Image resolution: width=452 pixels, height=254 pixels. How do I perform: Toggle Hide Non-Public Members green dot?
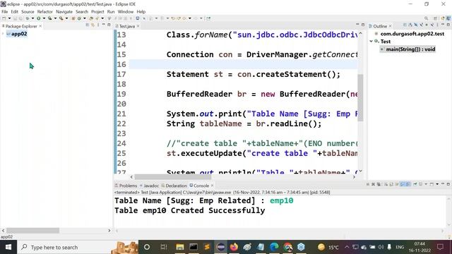coord(427,25)
